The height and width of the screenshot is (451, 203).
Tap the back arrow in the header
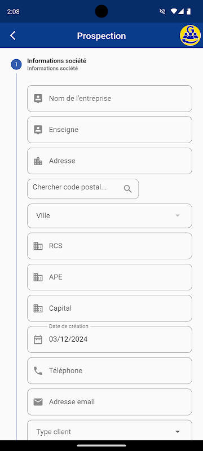(12, 36)
